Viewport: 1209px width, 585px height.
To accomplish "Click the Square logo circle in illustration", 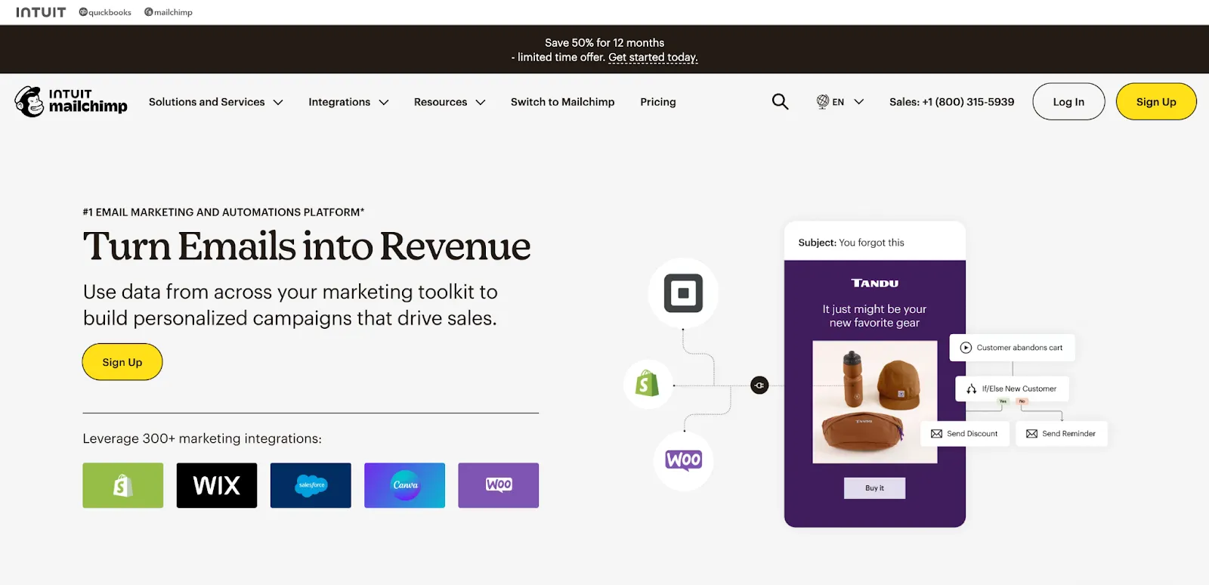I will (x=683, y=293).
